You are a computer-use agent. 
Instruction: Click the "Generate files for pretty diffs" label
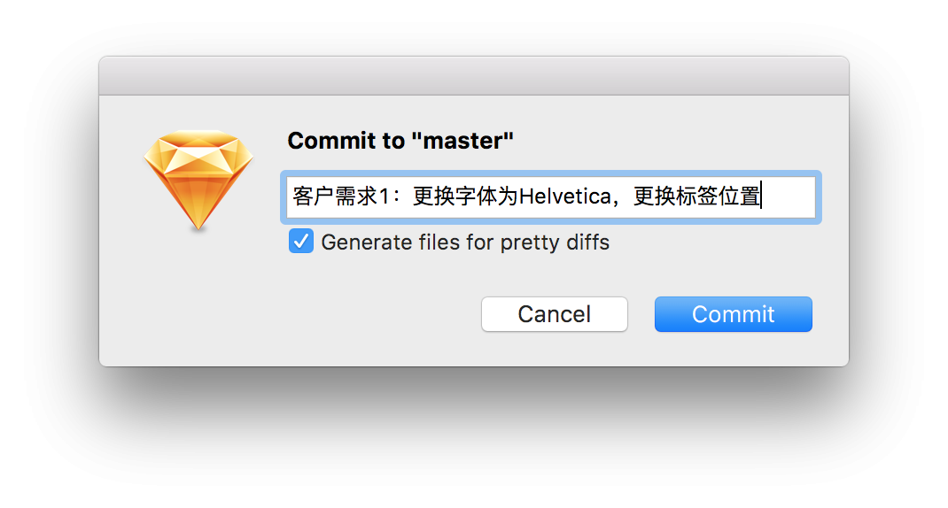pos(465,242)
